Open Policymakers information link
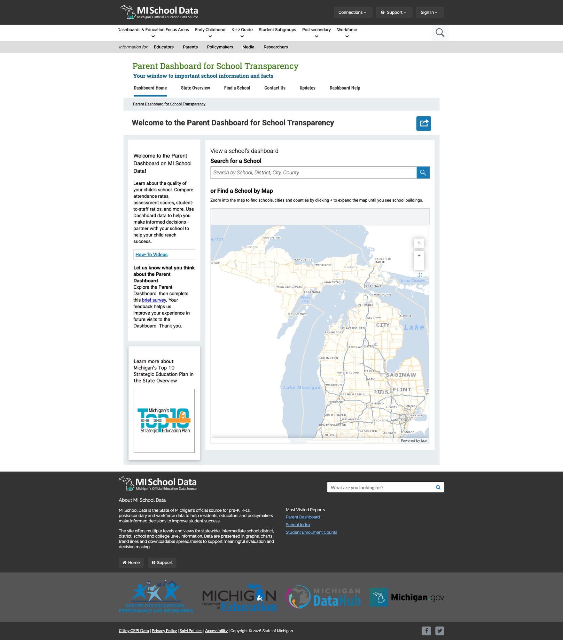Screen dimensions: 563x640 coord(220,47)
